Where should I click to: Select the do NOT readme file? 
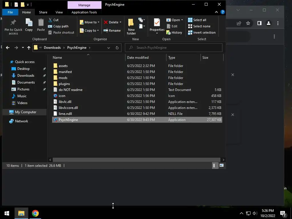[137, 90]
